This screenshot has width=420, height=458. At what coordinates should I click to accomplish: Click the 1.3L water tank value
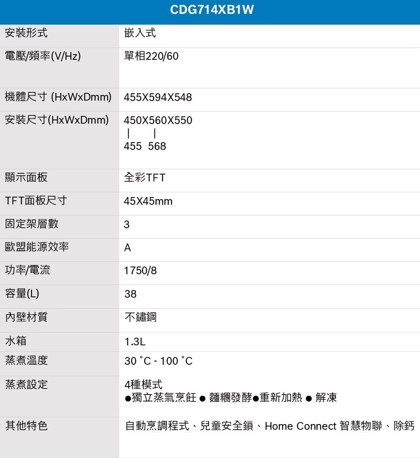[135, 341]
